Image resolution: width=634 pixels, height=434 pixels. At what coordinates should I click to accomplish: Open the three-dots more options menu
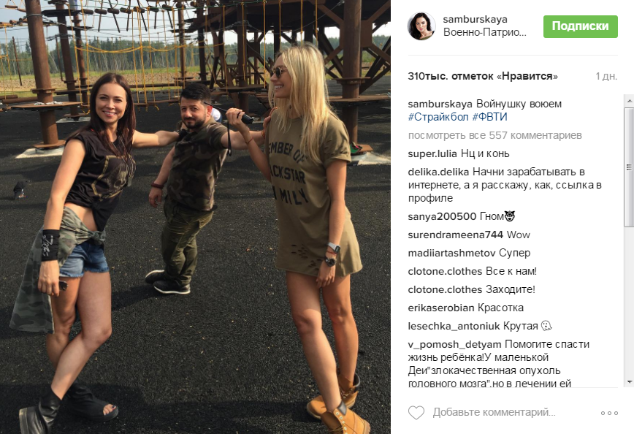point(609,413)
